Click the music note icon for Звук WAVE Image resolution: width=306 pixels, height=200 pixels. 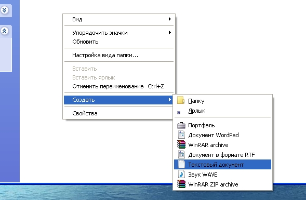181,174
